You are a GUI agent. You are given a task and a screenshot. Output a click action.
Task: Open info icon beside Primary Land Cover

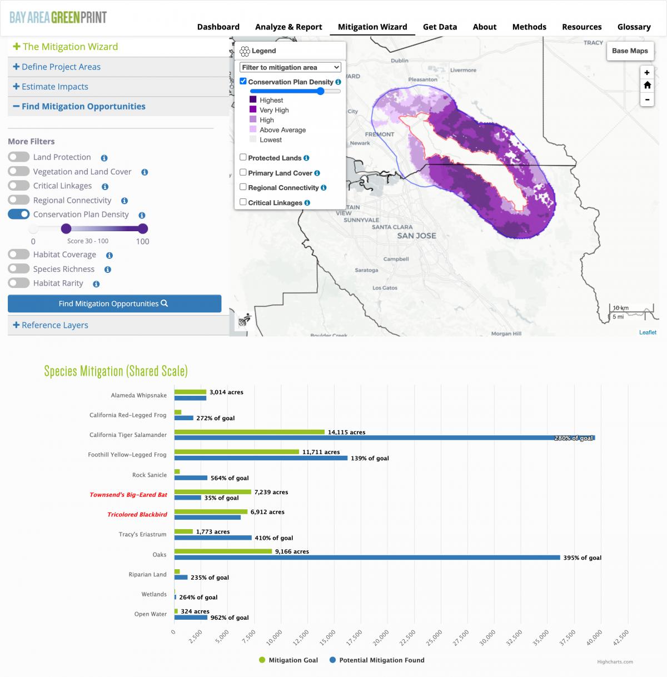pyautogui.click(x=317, y=173)
